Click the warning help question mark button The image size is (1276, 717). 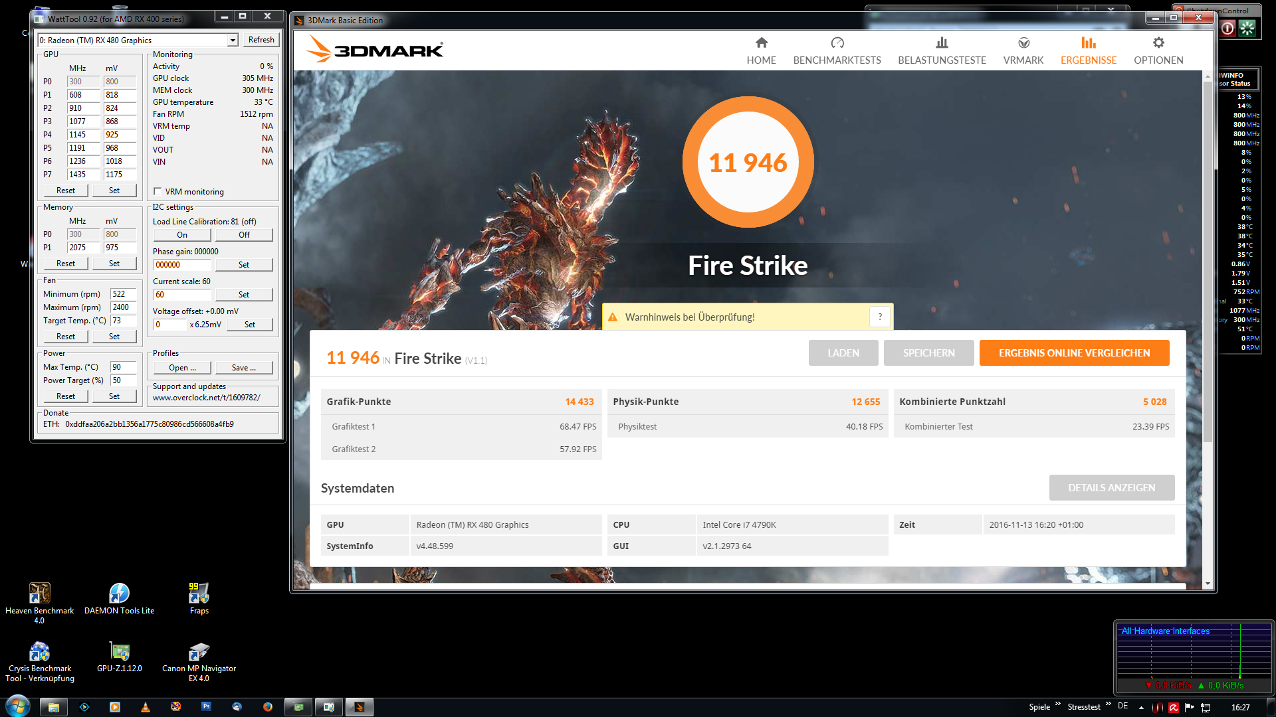click(x=880, y=317)
